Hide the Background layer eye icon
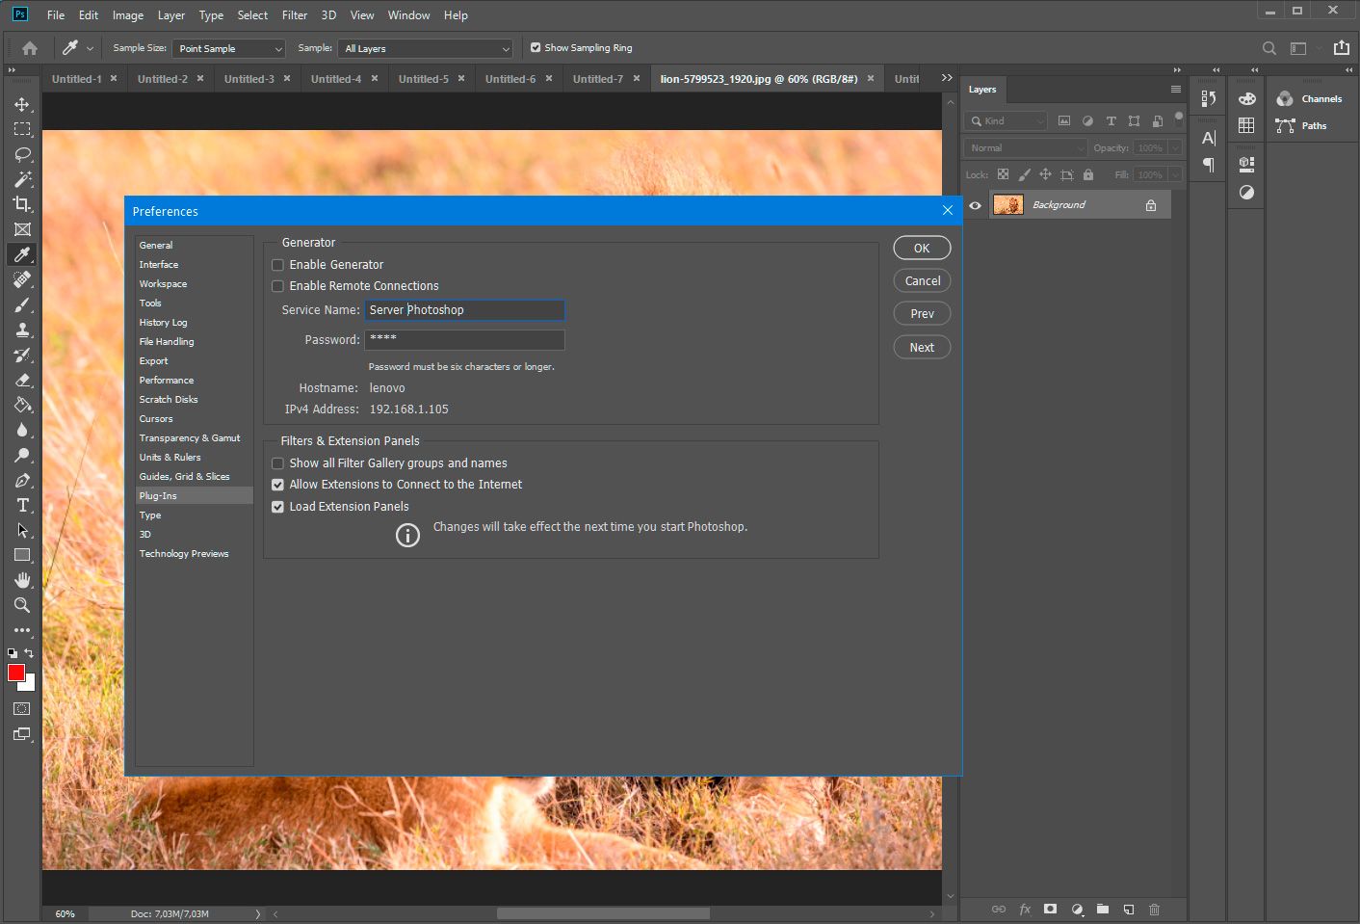This screenshot has height=924, width=1360. tap(975, 205)
